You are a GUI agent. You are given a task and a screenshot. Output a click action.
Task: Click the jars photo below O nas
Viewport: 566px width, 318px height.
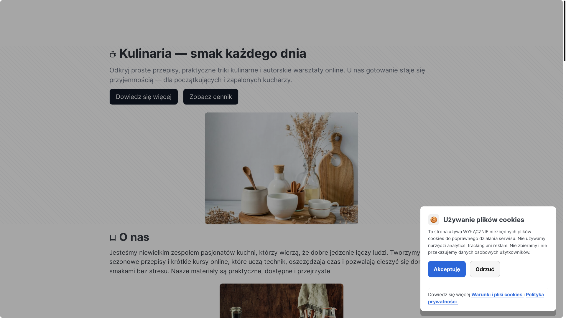pyautogui.click(x=282, y=301)
